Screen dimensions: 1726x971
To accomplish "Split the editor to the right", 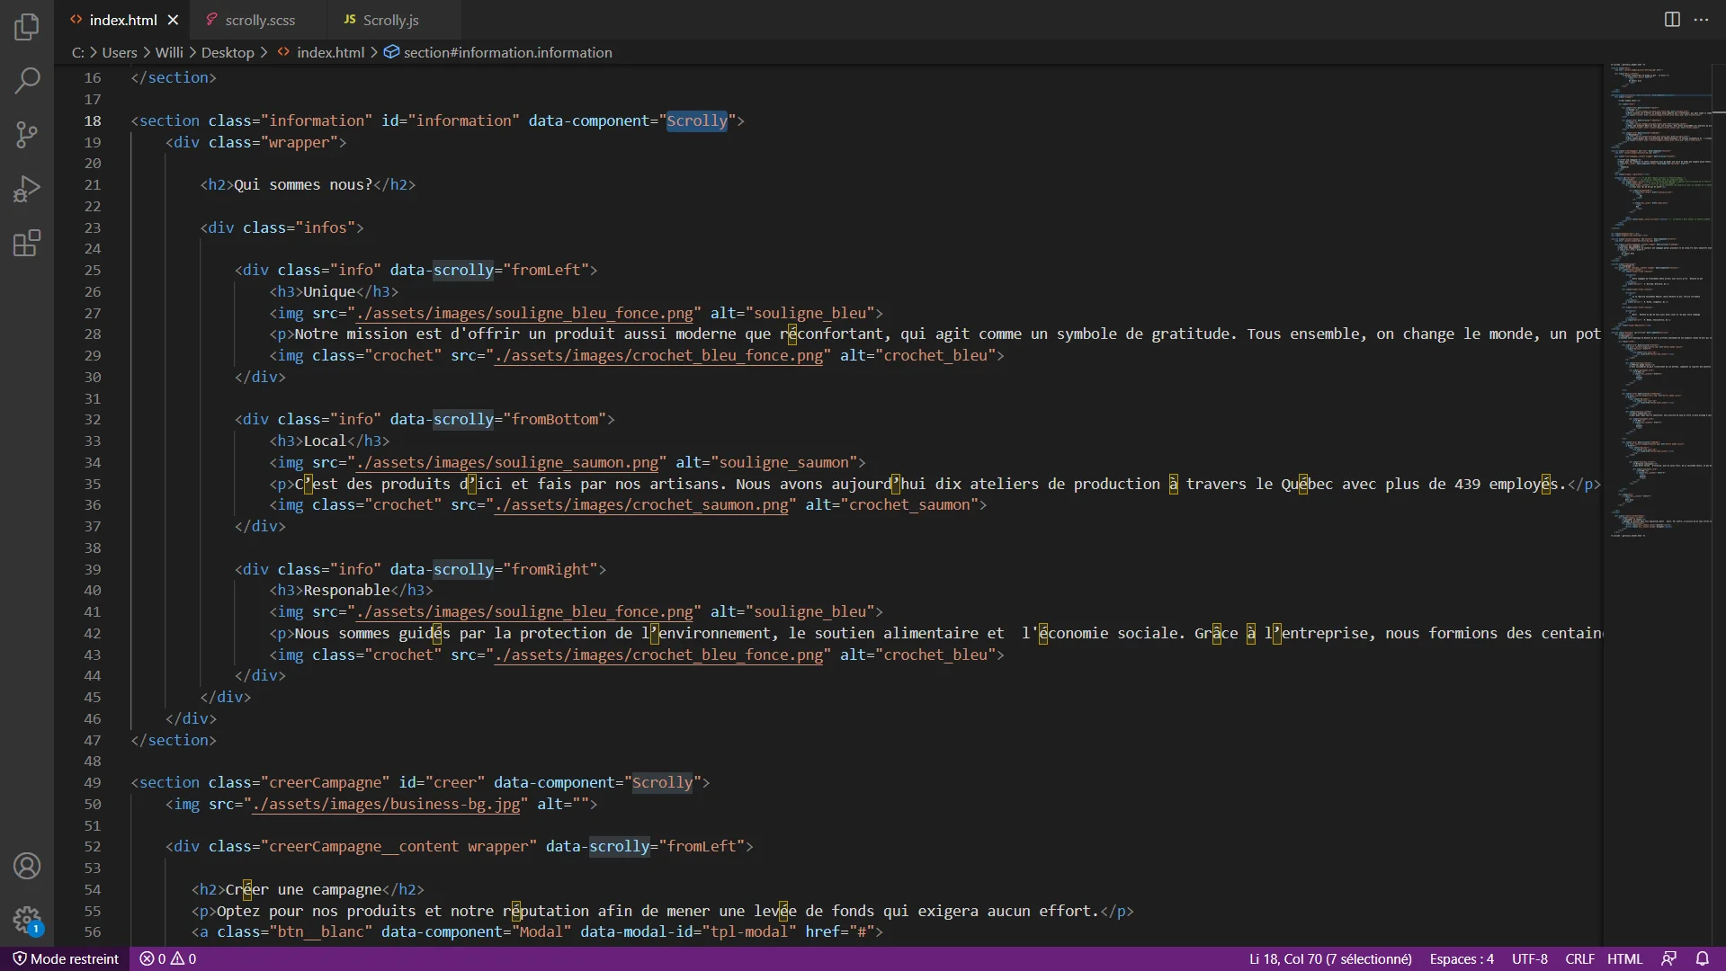I will [x=1672, y=20].
